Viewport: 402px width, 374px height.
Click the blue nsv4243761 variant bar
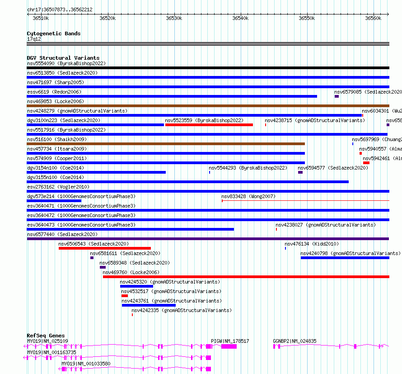coord(149,305)
